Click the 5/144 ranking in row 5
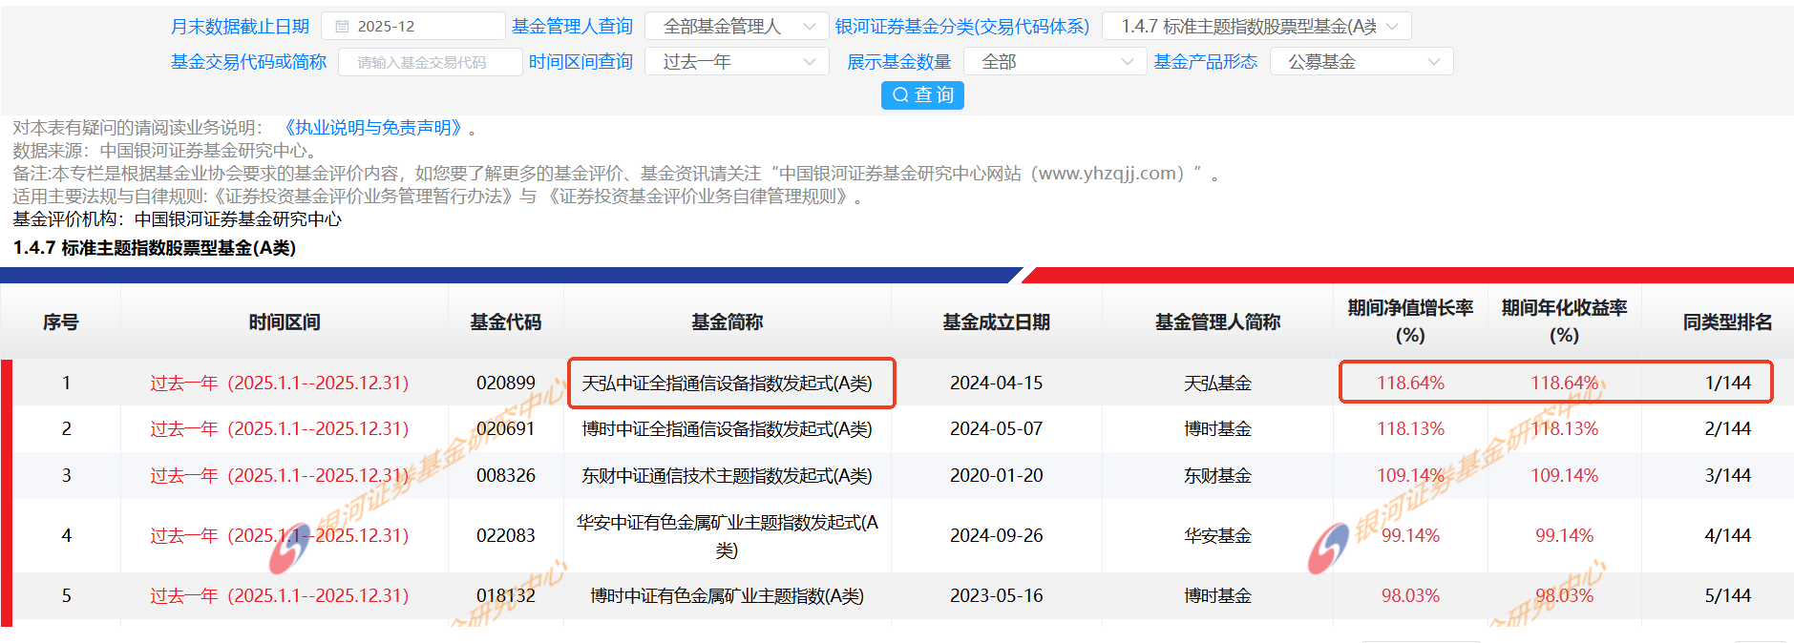This screenshot has width=1794, height=643. pos(1727,596)
